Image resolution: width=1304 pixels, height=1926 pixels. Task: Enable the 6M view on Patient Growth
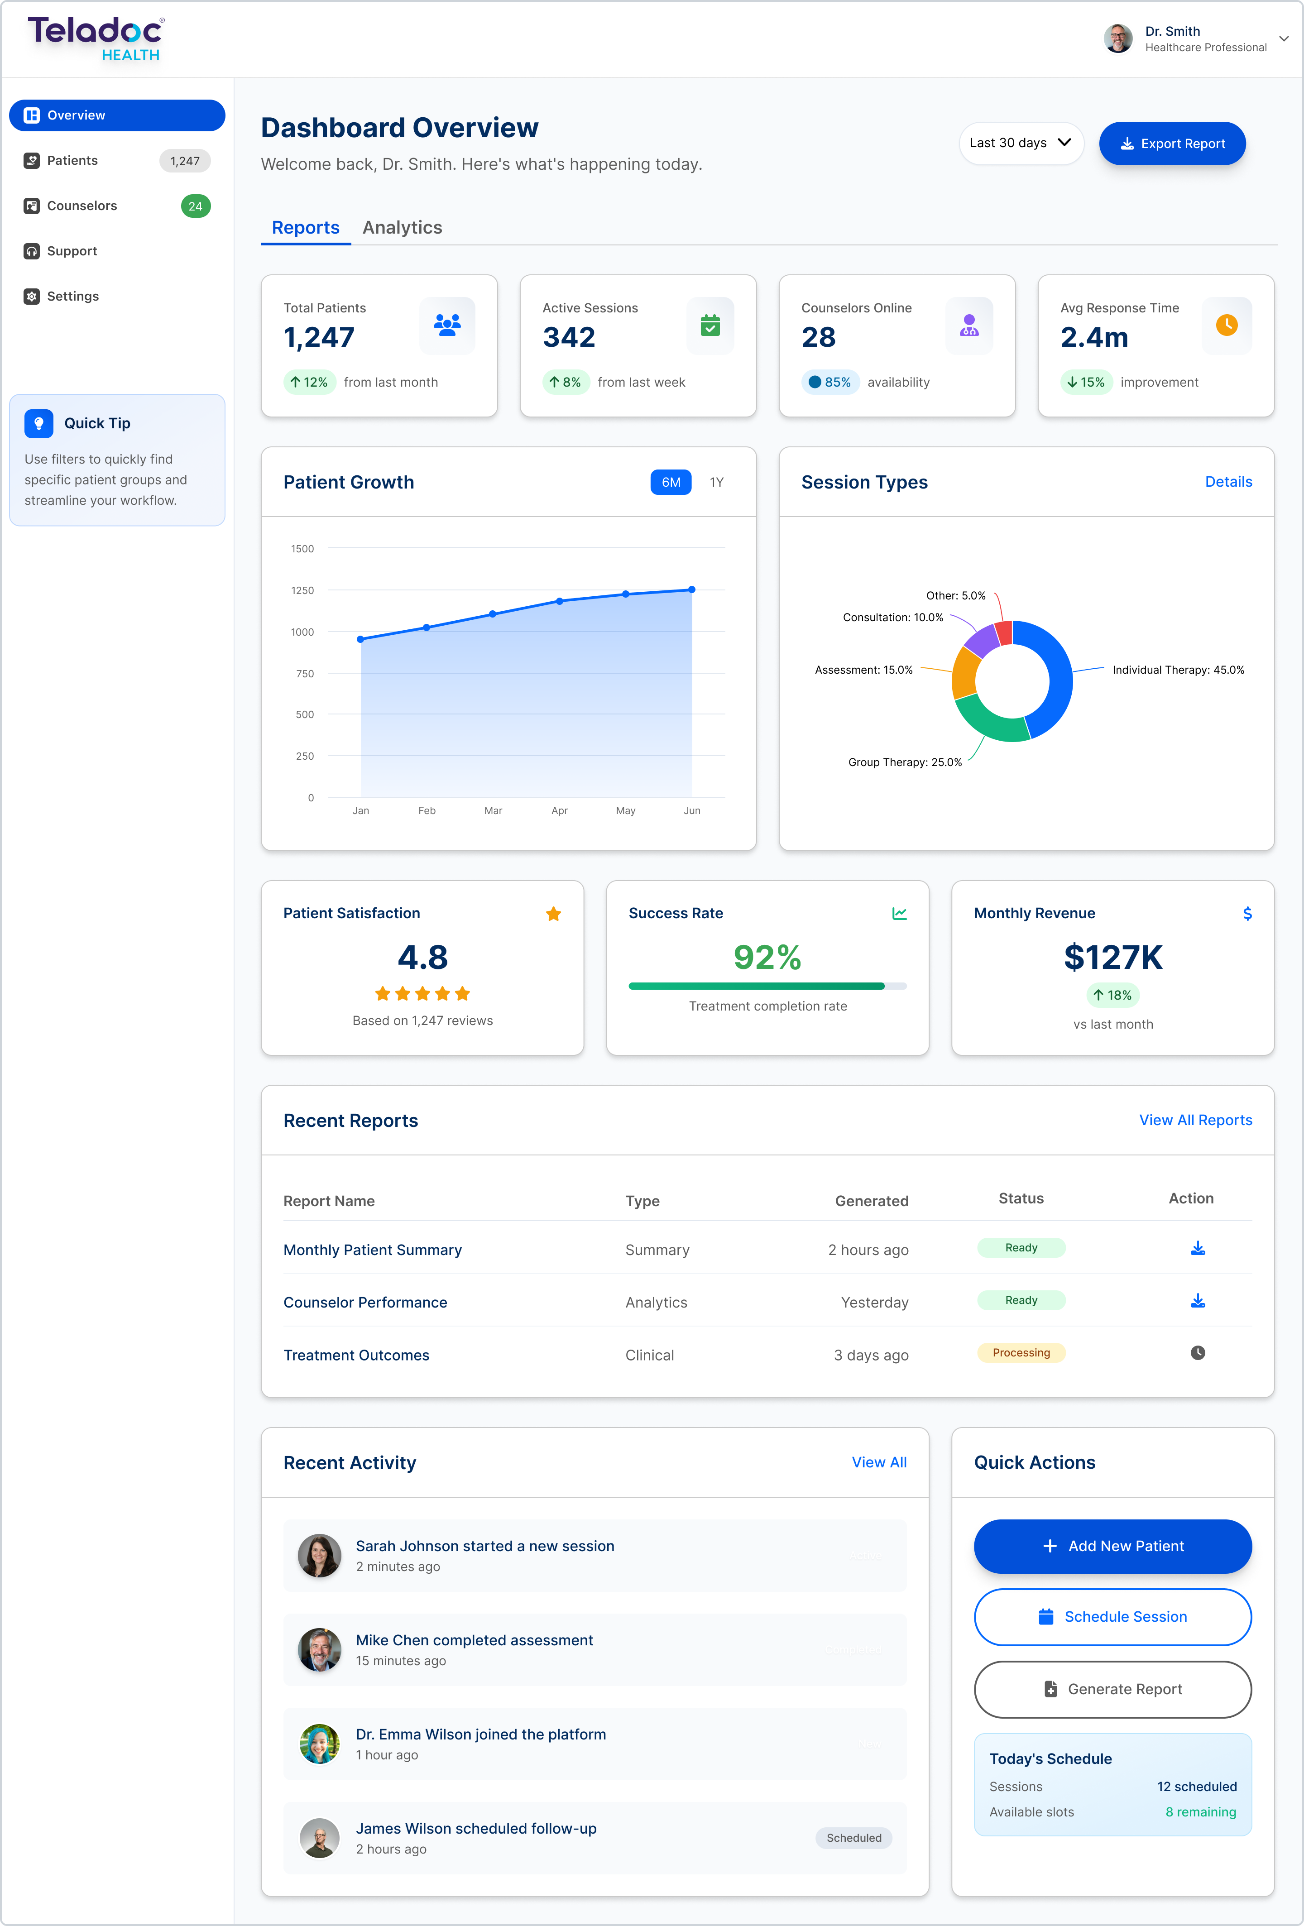coord(670,482)
